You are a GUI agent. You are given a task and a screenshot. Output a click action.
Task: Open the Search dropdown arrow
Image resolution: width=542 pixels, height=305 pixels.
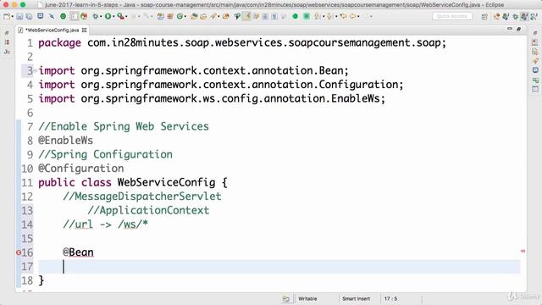pyautogui.click(x=218, y=17)
